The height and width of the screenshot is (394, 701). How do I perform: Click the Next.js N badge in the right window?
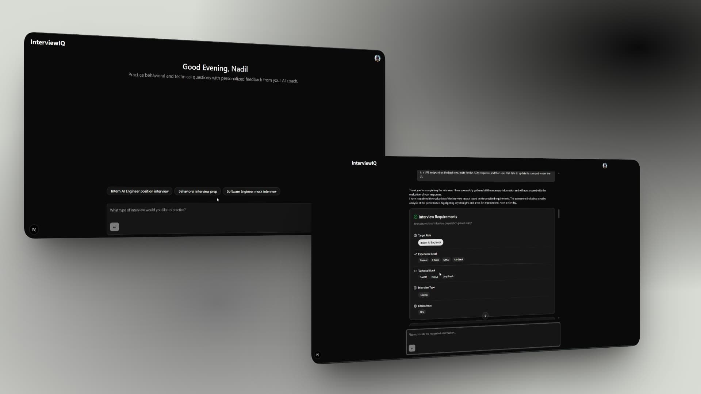coord(318,355)
